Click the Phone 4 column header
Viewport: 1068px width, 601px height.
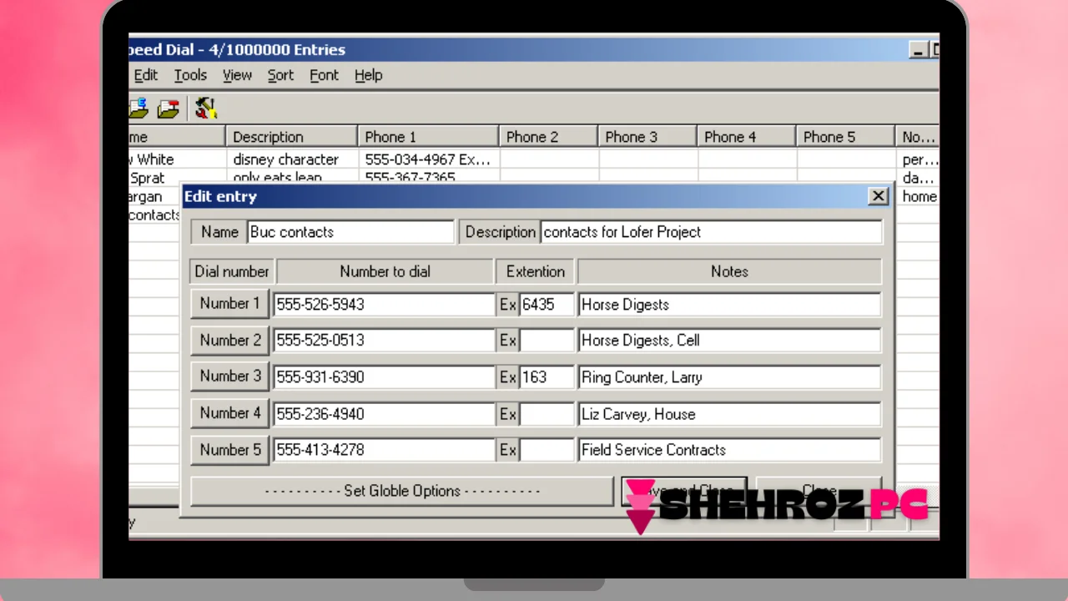pos(747,137)
